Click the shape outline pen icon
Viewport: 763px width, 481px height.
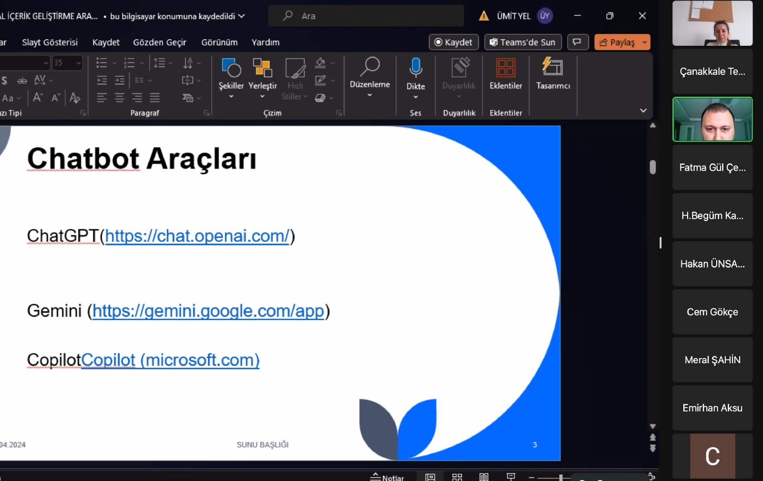tap(320, 80)
